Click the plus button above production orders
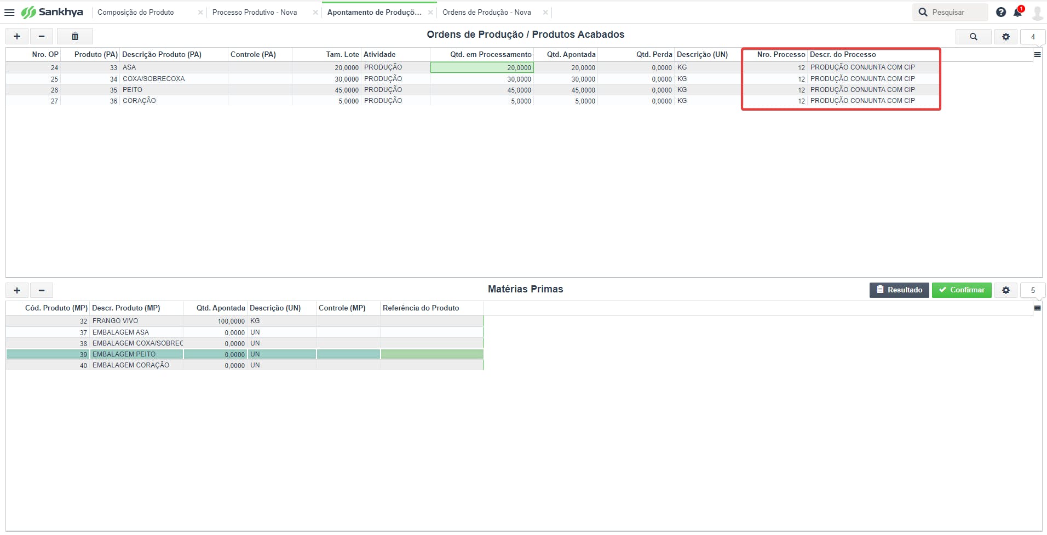This screenshot has width=1047, height=535. click(x=17, y=36)
